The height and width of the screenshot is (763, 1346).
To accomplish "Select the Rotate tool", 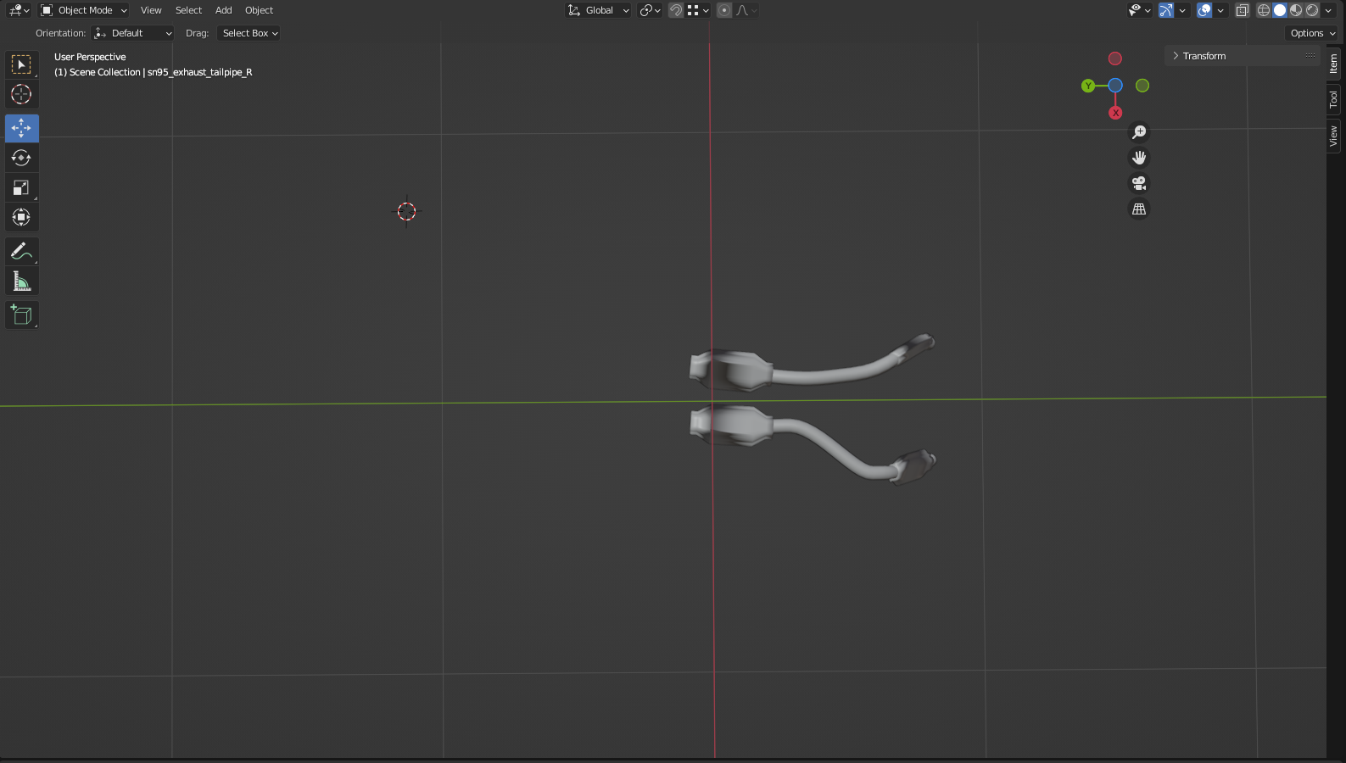I will (x=21, y=158).
